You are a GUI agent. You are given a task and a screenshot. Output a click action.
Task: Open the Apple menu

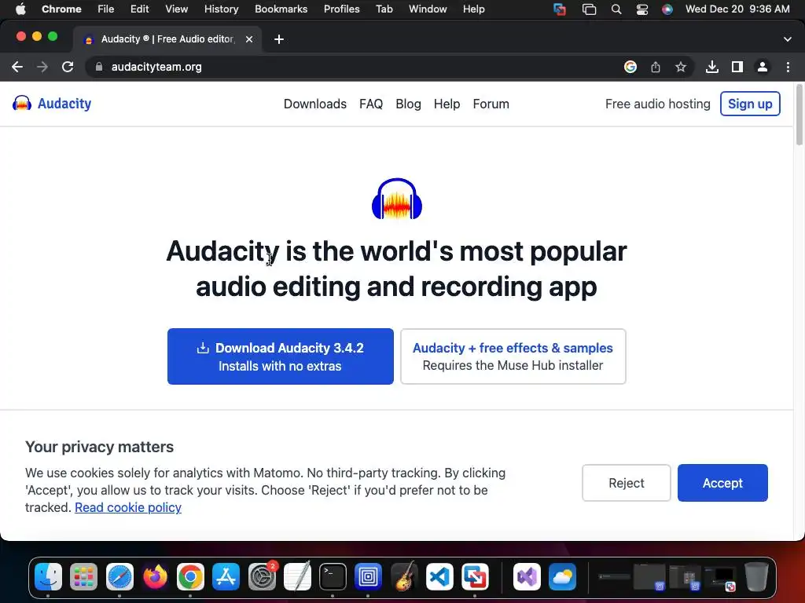20,9
